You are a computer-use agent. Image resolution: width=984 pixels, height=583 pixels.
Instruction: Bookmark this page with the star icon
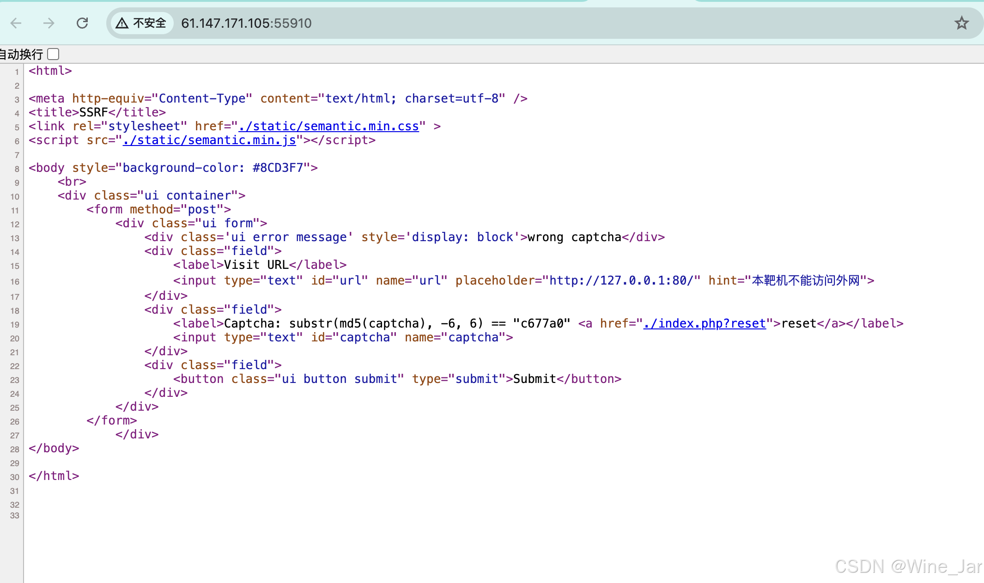pos(961,23)
